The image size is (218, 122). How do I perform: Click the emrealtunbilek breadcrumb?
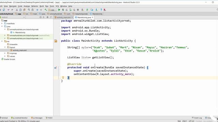click(55, 14)
